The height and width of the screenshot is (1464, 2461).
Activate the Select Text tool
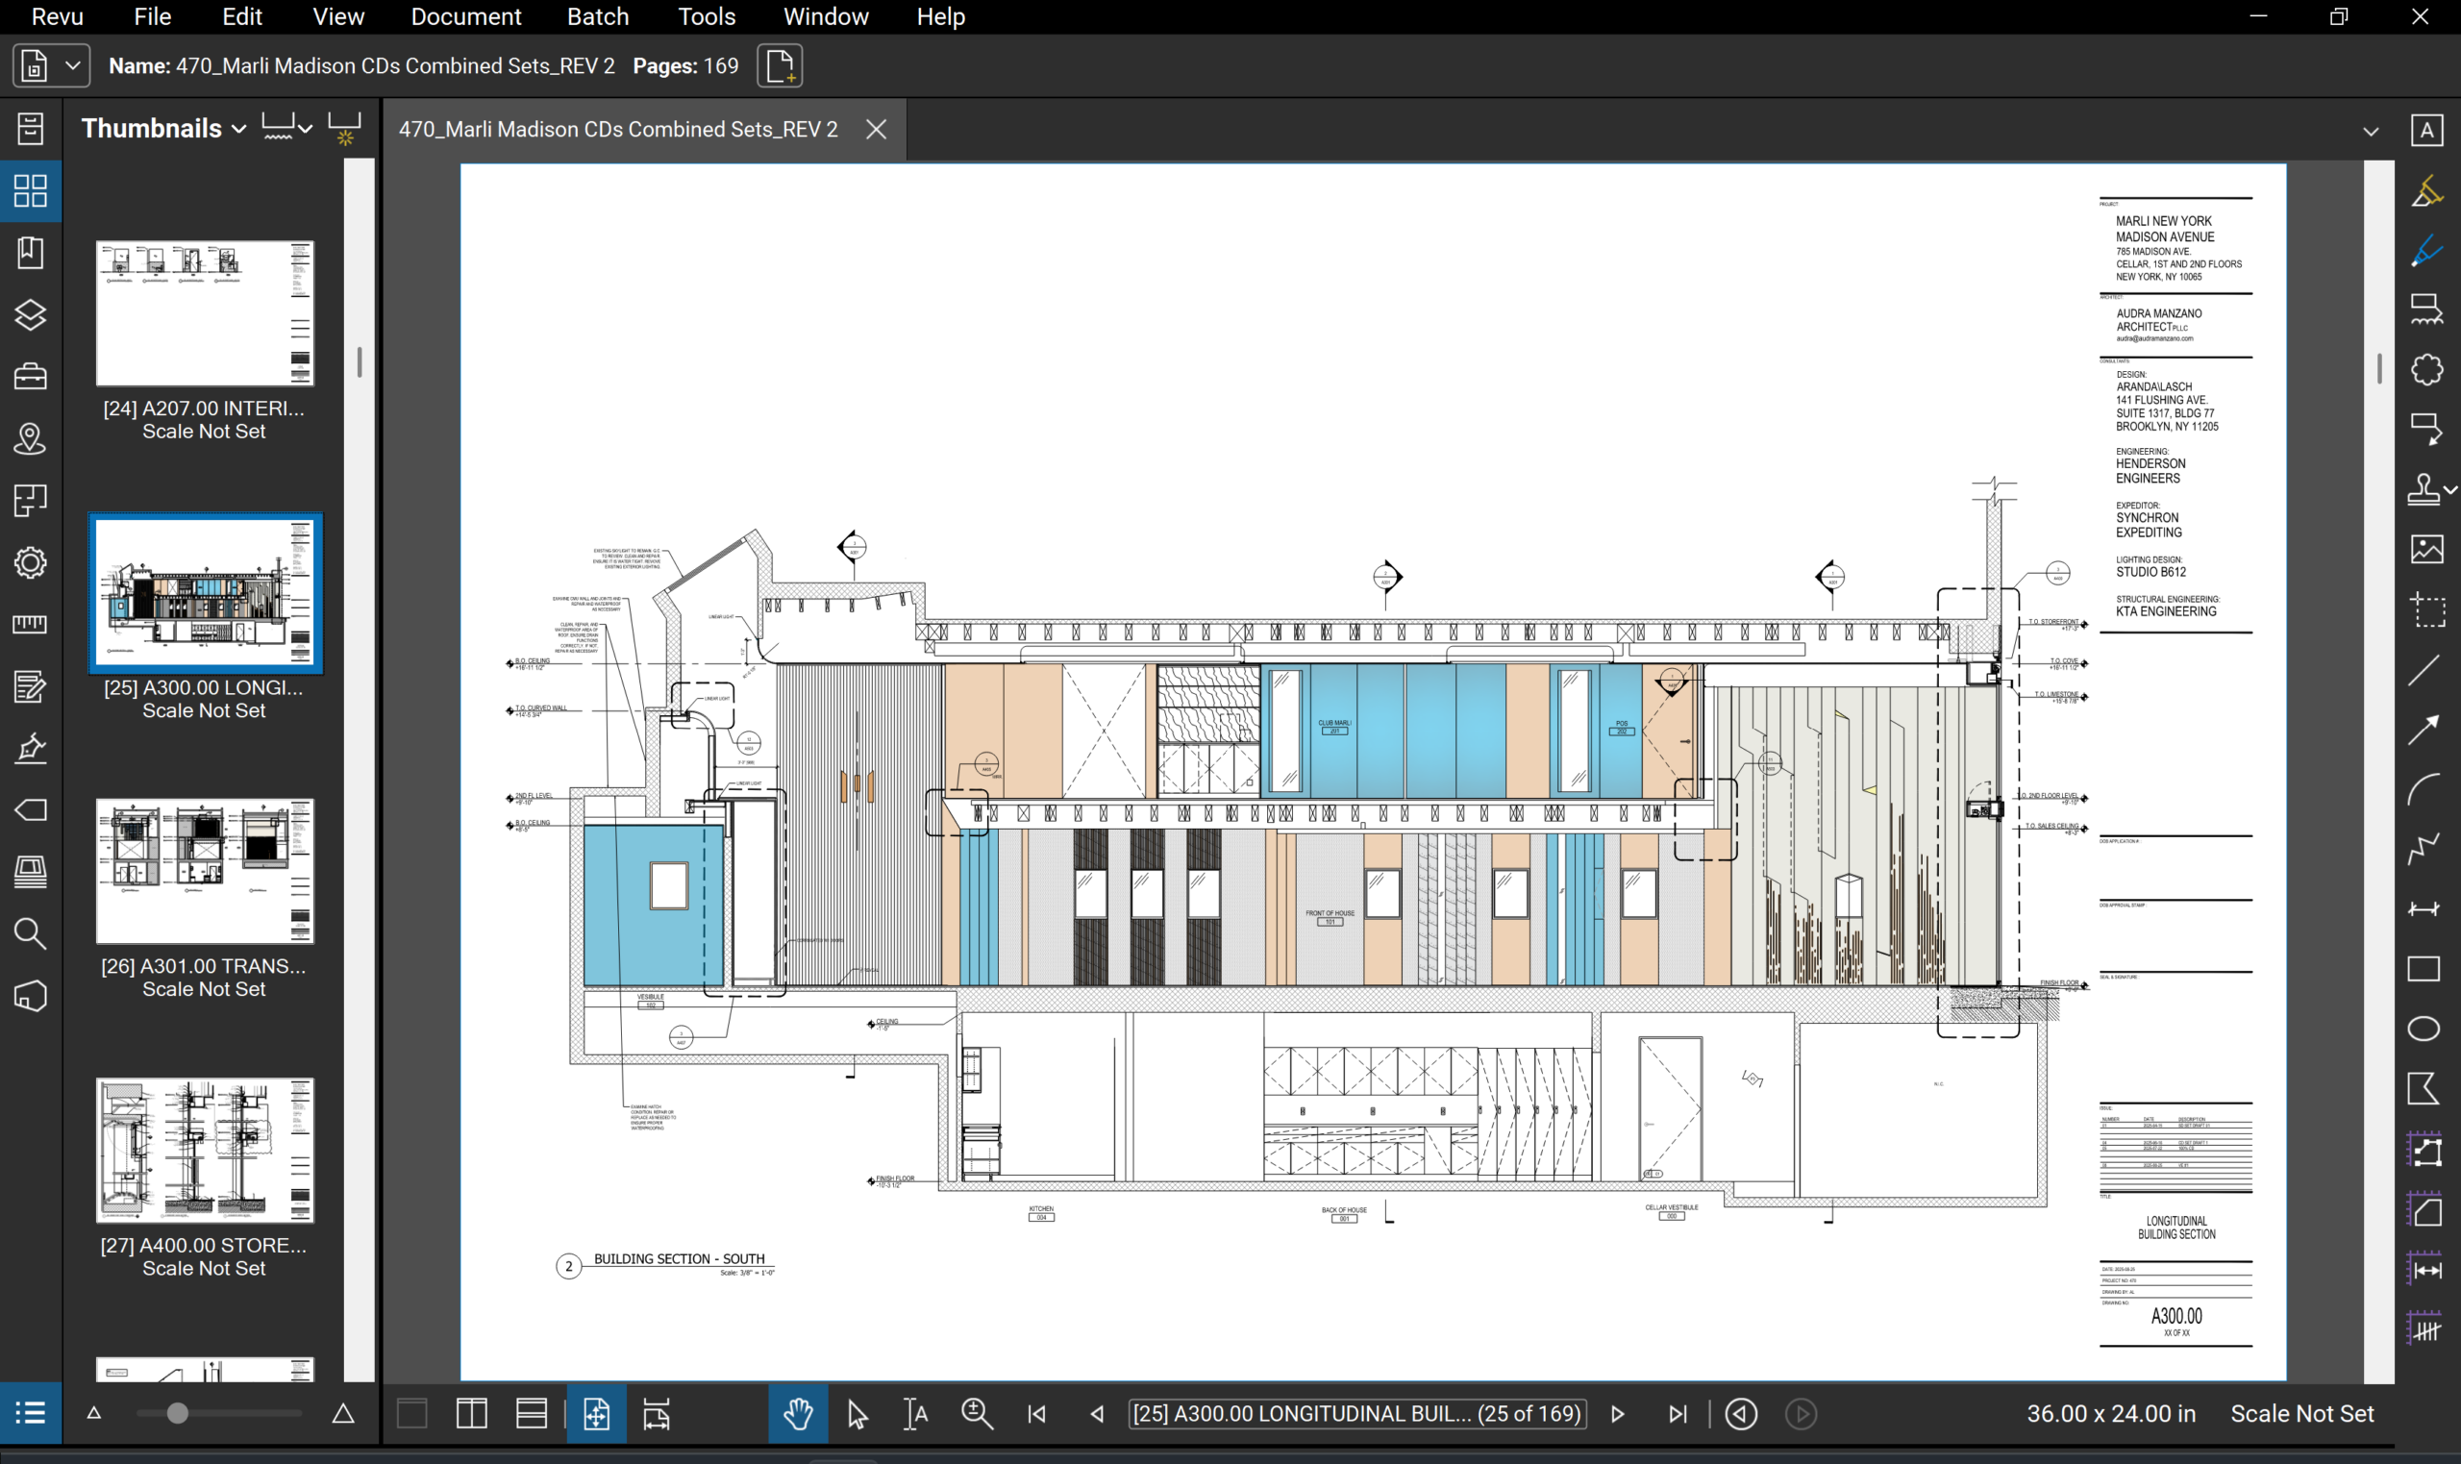point(915,1414)
